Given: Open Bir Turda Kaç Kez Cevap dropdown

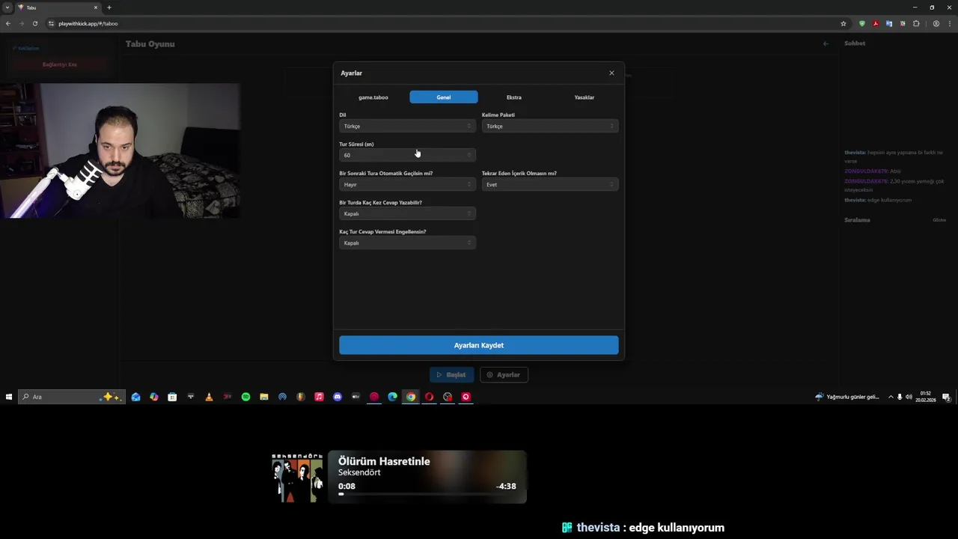Looking at the screenshot, I should [x=407, y=213].
